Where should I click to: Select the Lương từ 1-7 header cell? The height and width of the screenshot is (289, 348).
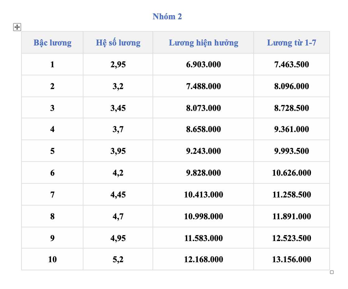pyautogui.click(x=292, y=42)
